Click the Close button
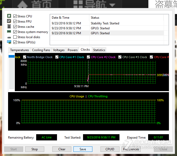177x156 pixels. coord(163,149)
